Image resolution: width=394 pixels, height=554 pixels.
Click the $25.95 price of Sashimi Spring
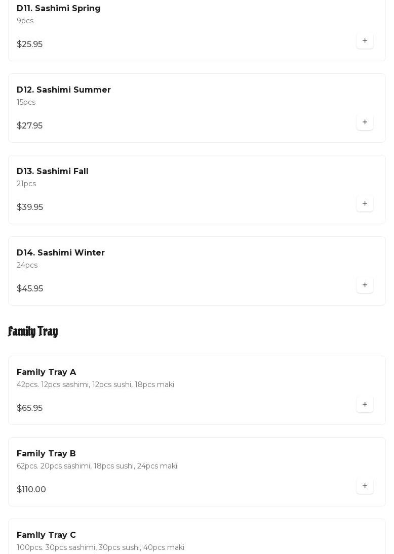point(30,44)
